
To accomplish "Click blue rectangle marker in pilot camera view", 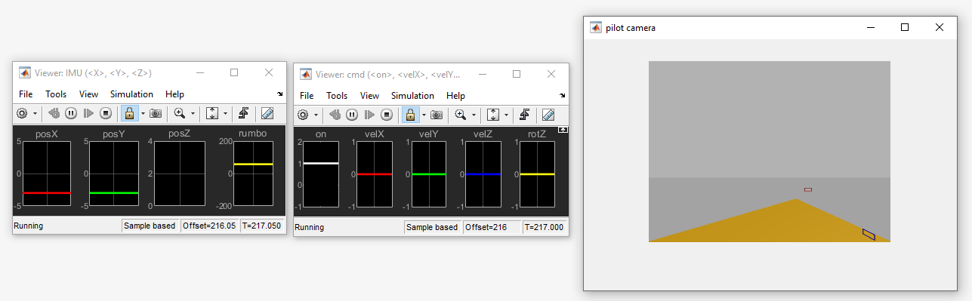I will (869, 235).
